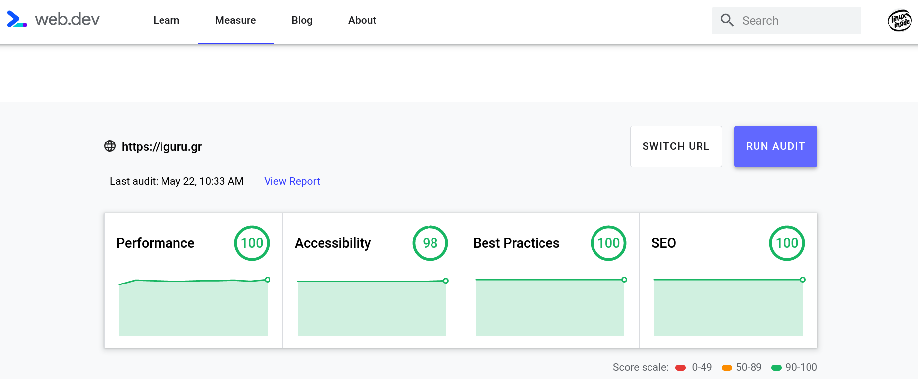
Task: Select the Measure tab
Action: tap(236, 20)
